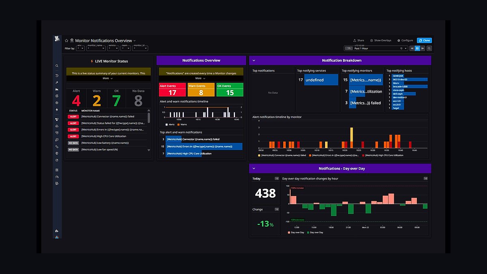Click the No Data count 8
The width and height of the screenshot is (487, 274).
138,100
